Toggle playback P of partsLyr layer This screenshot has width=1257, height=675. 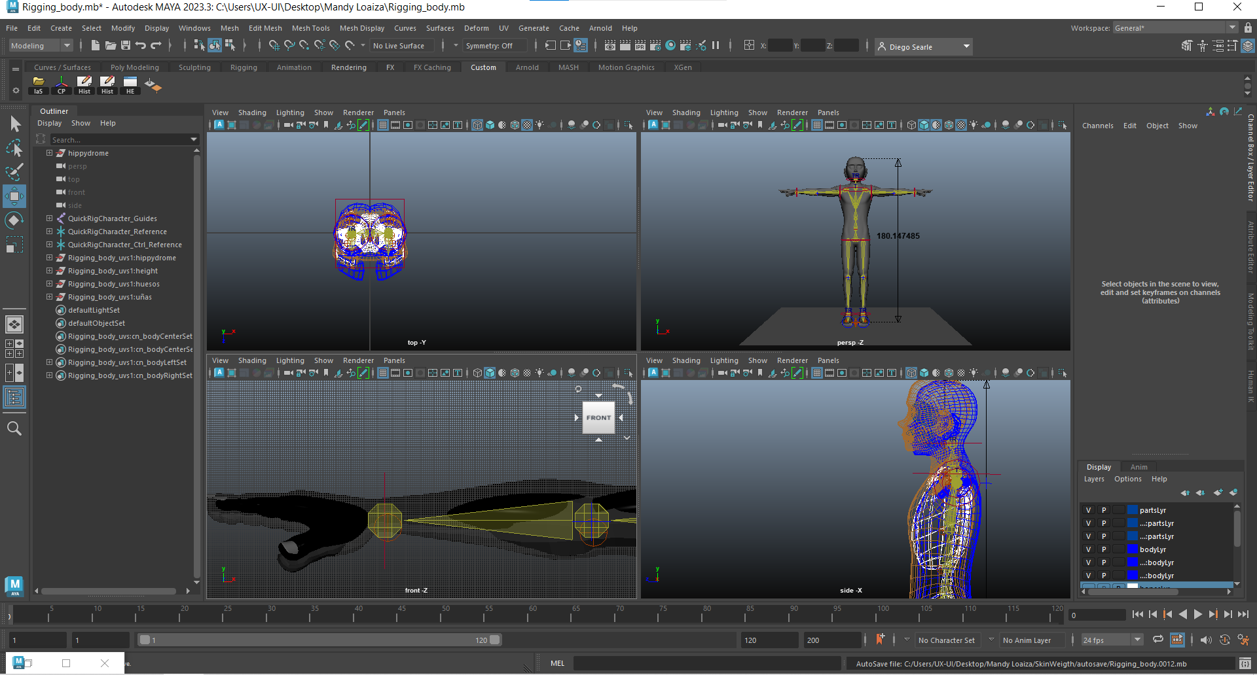[x=1104, y=510]
